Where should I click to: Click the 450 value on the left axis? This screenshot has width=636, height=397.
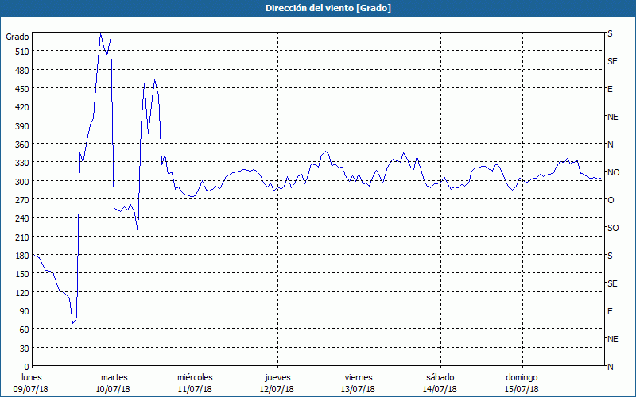tap(22, 89)
